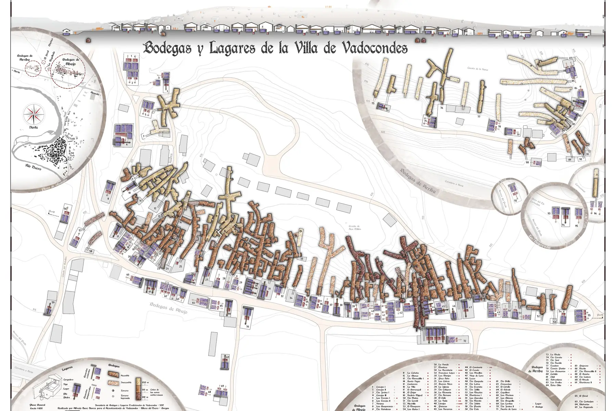Click lagar number 59 on the map
The width and height of the screenshot is (616, 411).
click(53, 302)
